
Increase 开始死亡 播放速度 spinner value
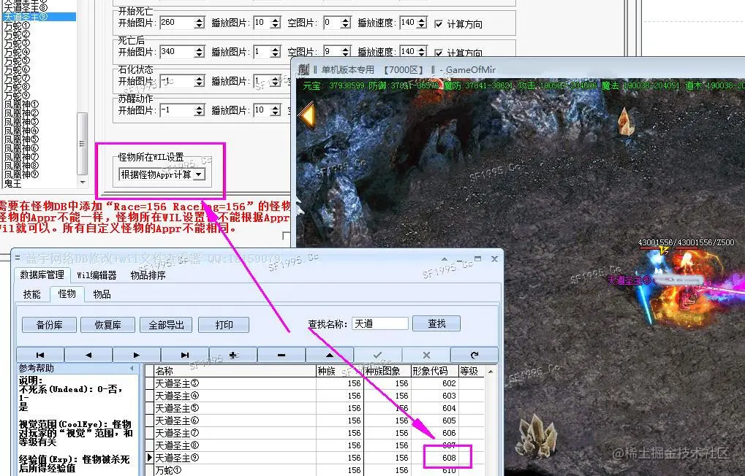[x=421, y=20]
